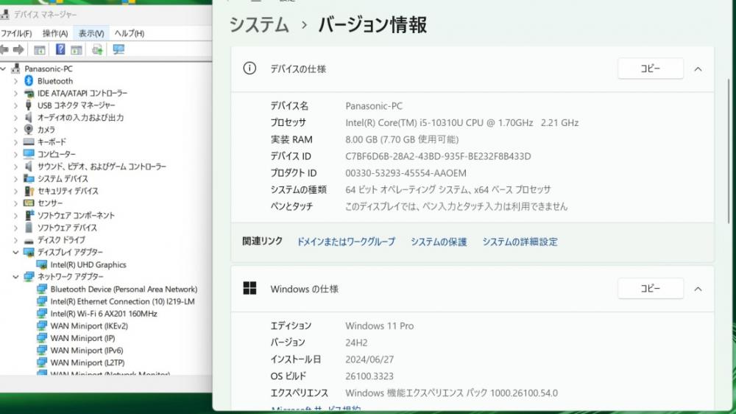Click the インストール日 value 2024/06/27
This screenshot has height=414, width=736.
369,359
